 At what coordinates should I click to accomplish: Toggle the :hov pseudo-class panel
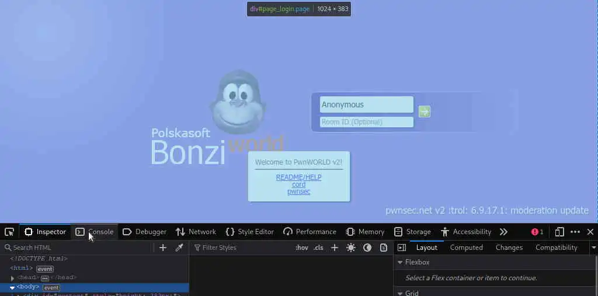pyautogui.click(x=302, y=248)
